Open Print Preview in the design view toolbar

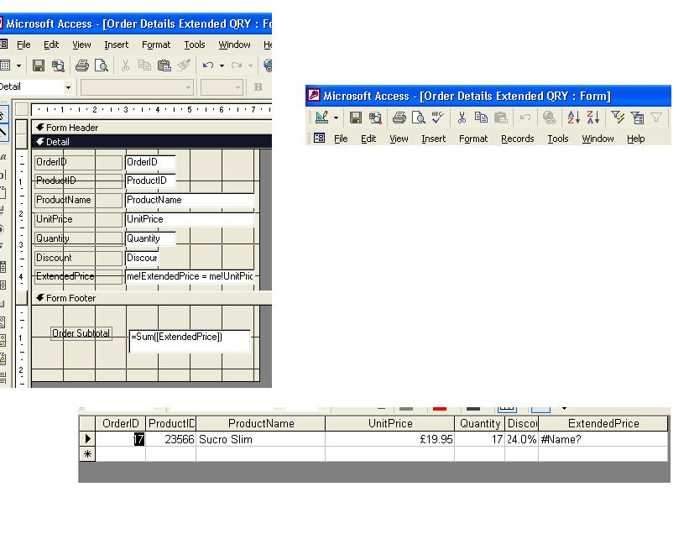(102, 66)
